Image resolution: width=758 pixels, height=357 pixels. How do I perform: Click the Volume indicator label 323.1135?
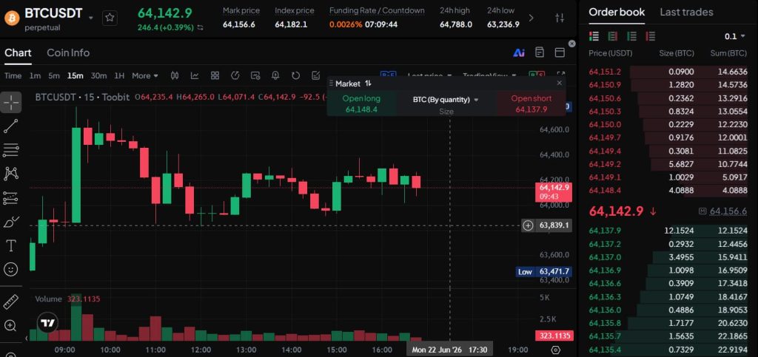(67, 299)
